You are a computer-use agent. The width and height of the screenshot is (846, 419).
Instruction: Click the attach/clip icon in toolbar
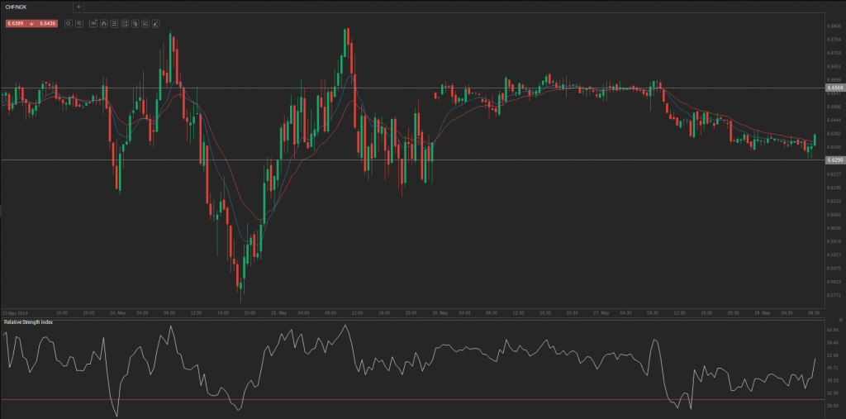click(135, 23)
